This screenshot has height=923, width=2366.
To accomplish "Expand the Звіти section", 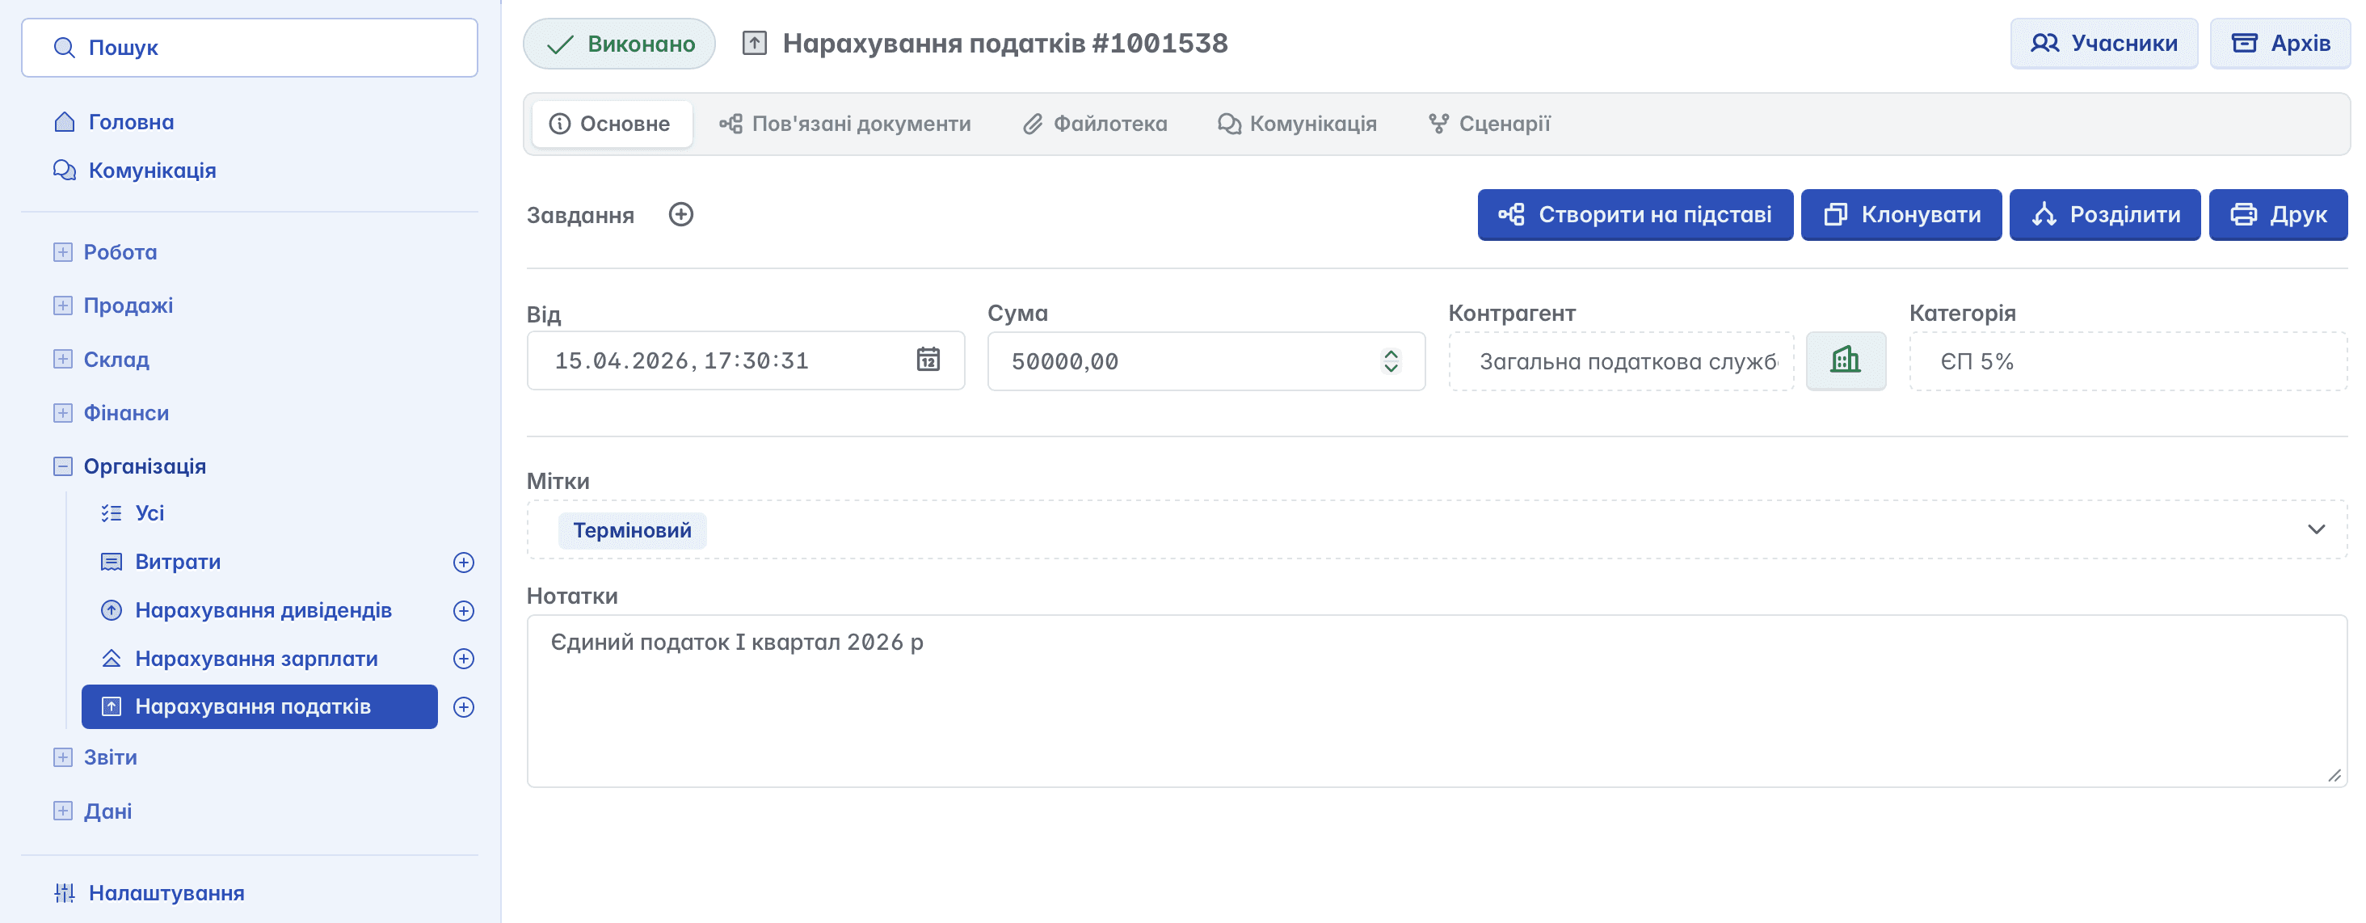I will 62,757.
